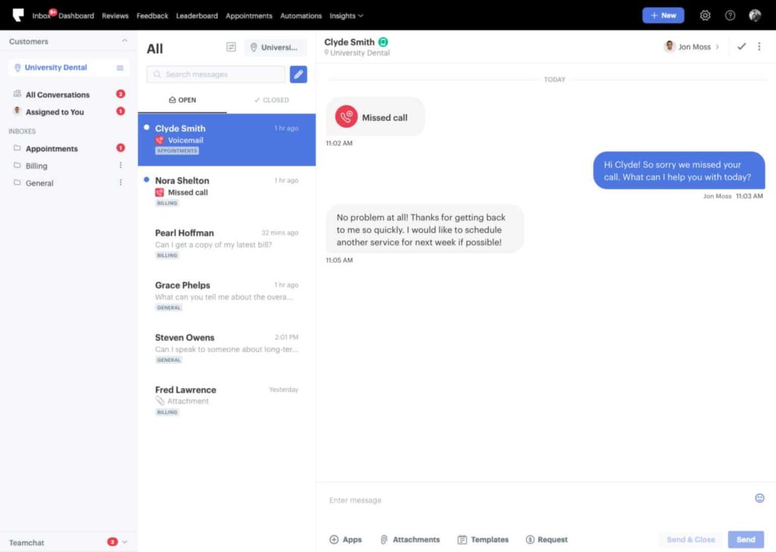Click the compose new message pencil icon
The height and width of the screenshot is (552, 776).
pyautogui.click(x=299, y=74)
